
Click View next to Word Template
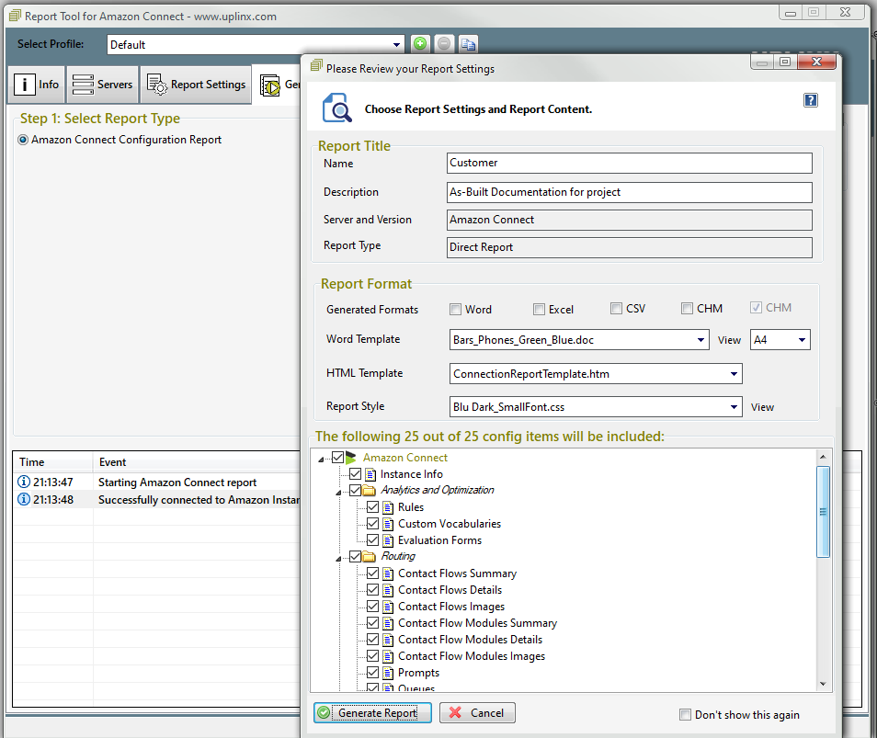click(729, 340)
